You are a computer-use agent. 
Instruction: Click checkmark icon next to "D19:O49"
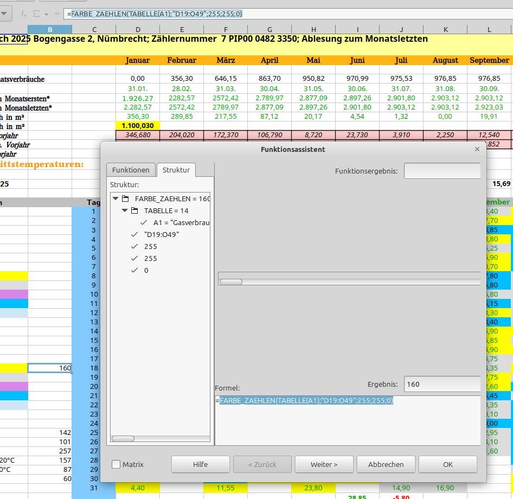(x=134, y=234)
